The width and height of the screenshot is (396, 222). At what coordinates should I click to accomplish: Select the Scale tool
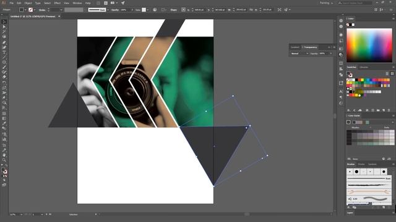pyautogui.click(x=4, y=88)
